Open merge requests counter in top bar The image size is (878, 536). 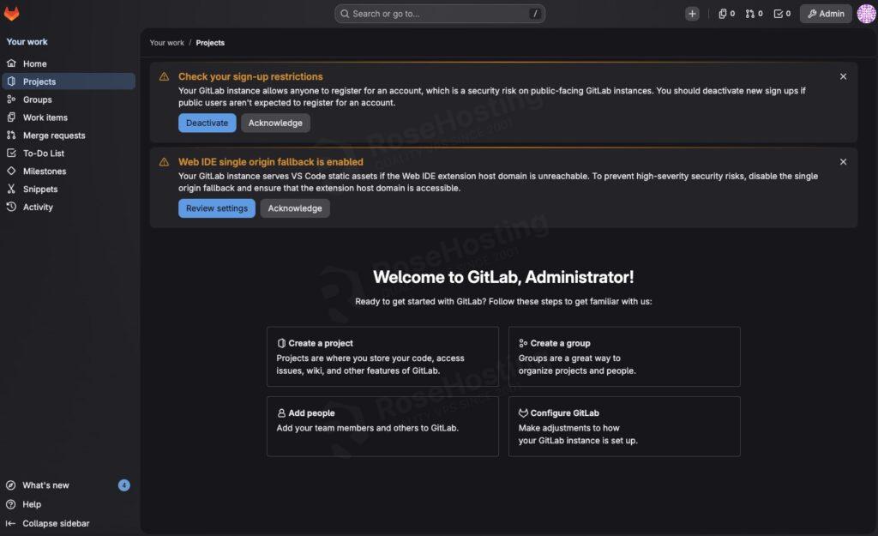point(754,14)
